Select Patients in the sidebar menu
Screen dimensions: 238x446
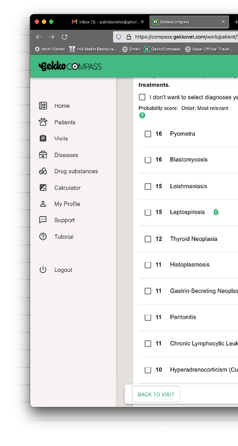point(65,122)
